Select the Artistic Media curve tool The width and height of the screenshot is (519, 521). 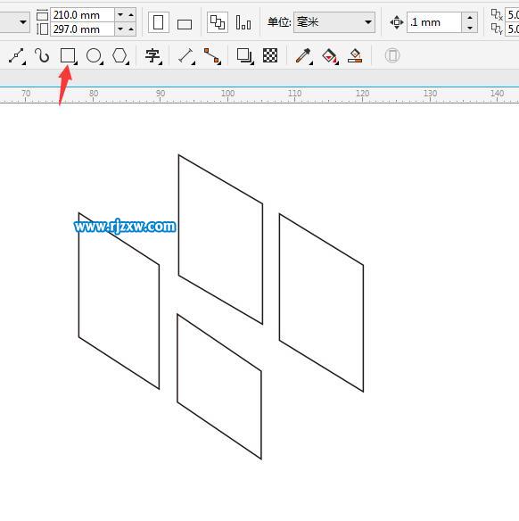(x=42, y=55)
